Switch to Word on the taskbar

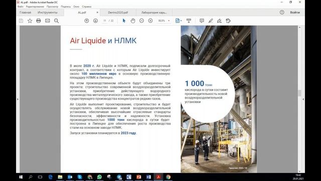coord(148,177)
